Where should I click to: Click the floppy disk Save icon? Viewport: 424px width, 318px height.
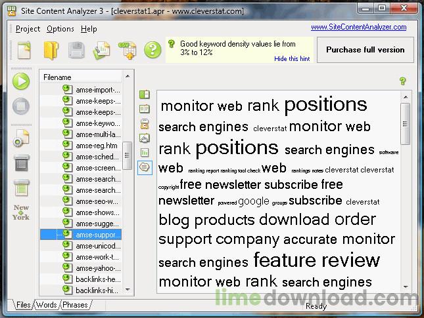click(x=76, y=50)
